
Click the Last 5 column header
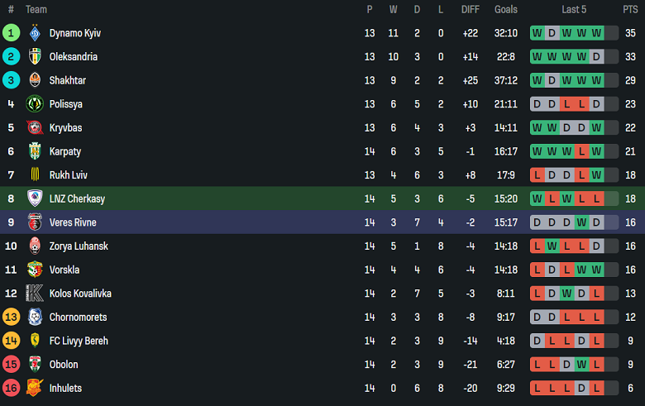[x=574, y=9]
